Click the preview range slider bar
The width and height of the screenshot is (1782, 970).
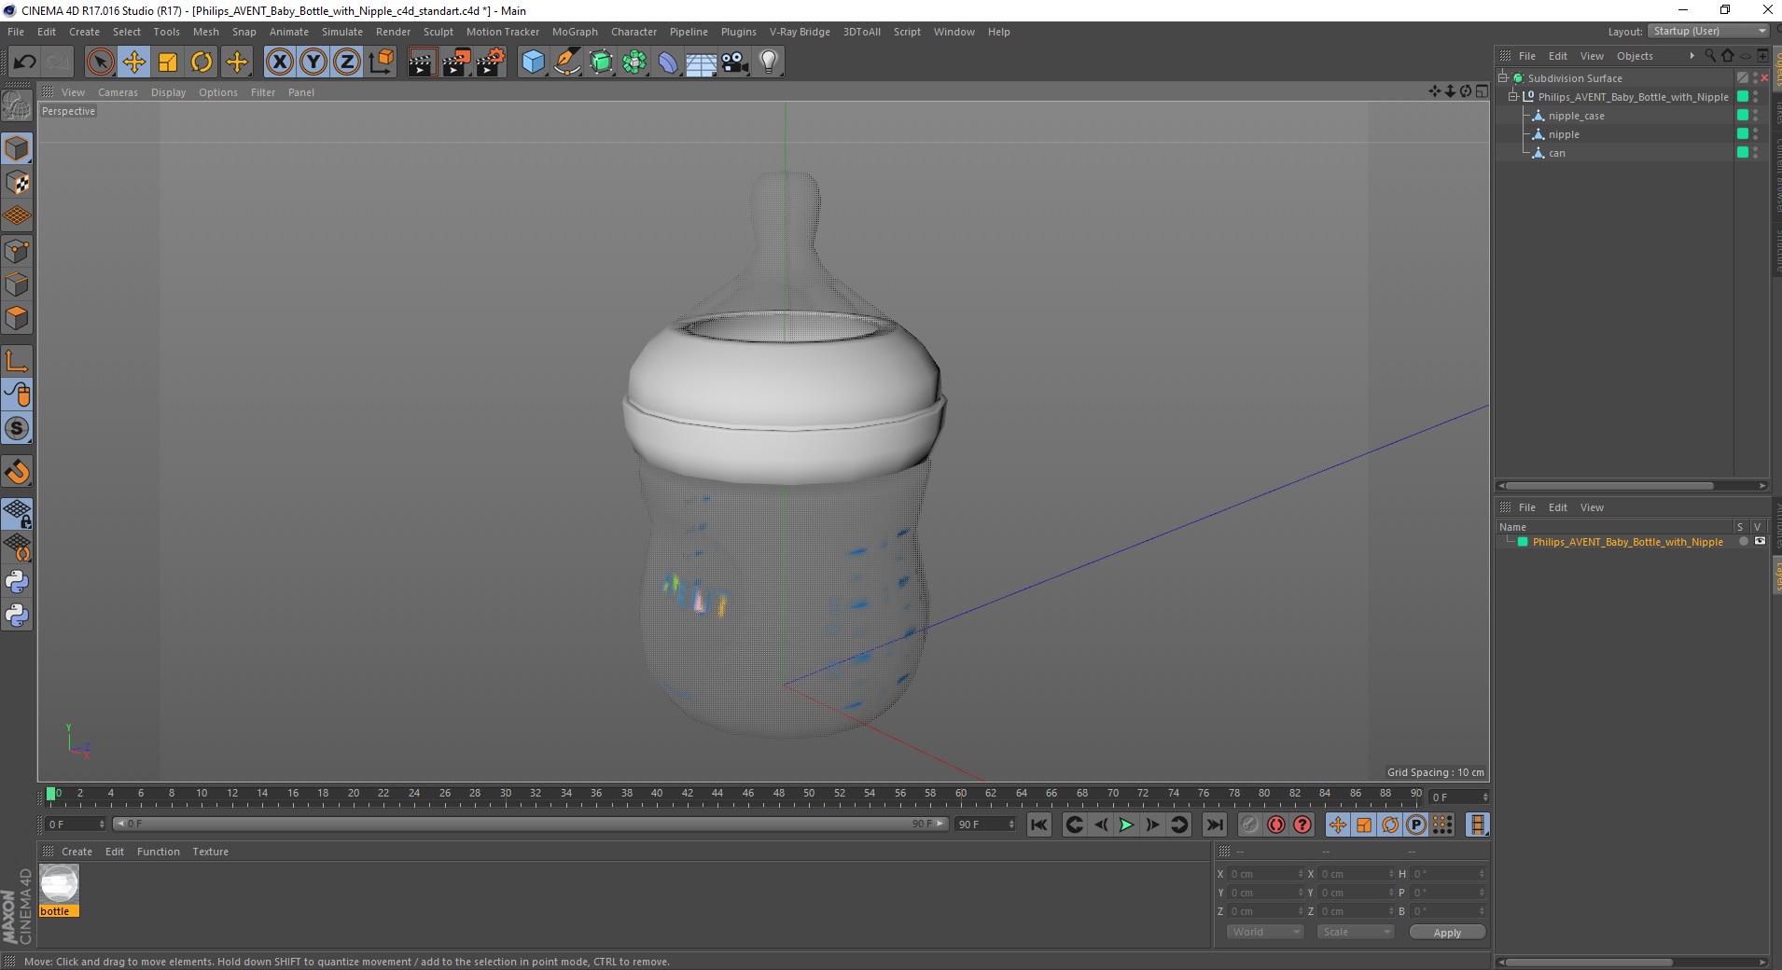tap(530, 824)
